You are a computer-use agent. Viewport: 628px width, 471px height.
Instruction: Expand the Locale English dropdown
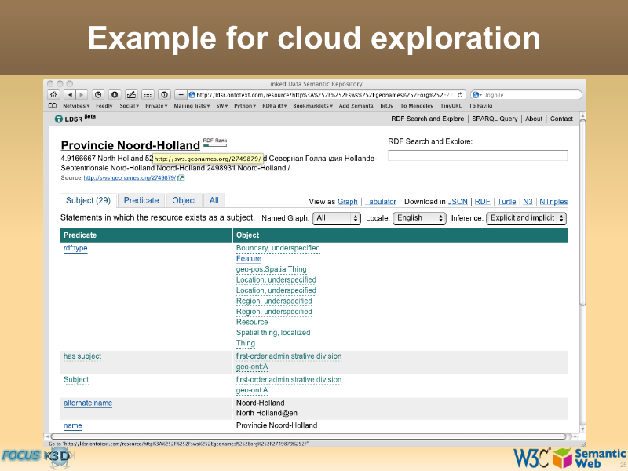[418, 218]
